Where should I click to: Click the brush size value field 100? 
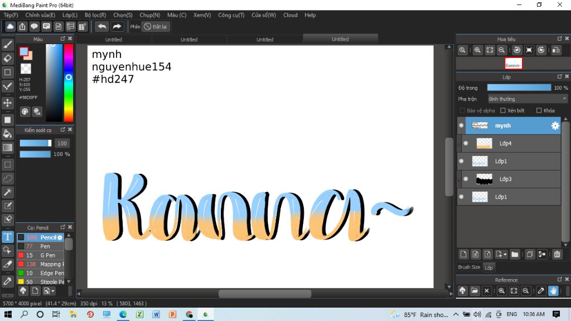(x=62, y=143)
